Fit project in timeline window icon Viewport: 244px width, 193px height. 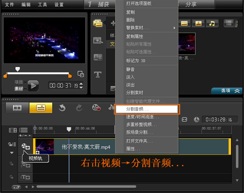[184, 119]
